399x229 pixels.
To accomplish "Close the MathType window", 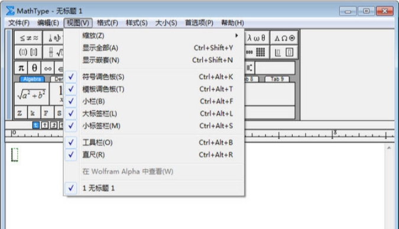I will point(384,11).
